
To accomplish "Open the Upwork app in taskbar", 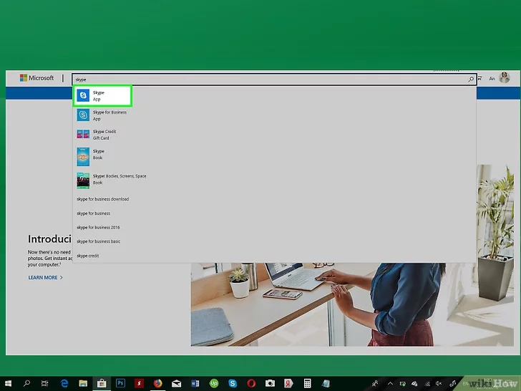I will [x=214, y=383].
